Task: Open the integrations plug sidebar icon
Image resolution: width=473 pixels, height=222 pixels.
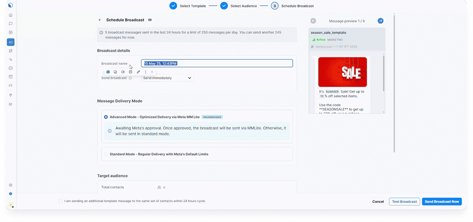Action: click(11, 95)
